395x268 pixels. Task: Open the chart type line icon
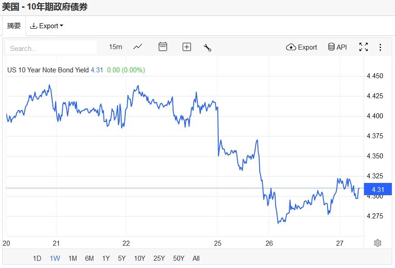click(138, 47)
